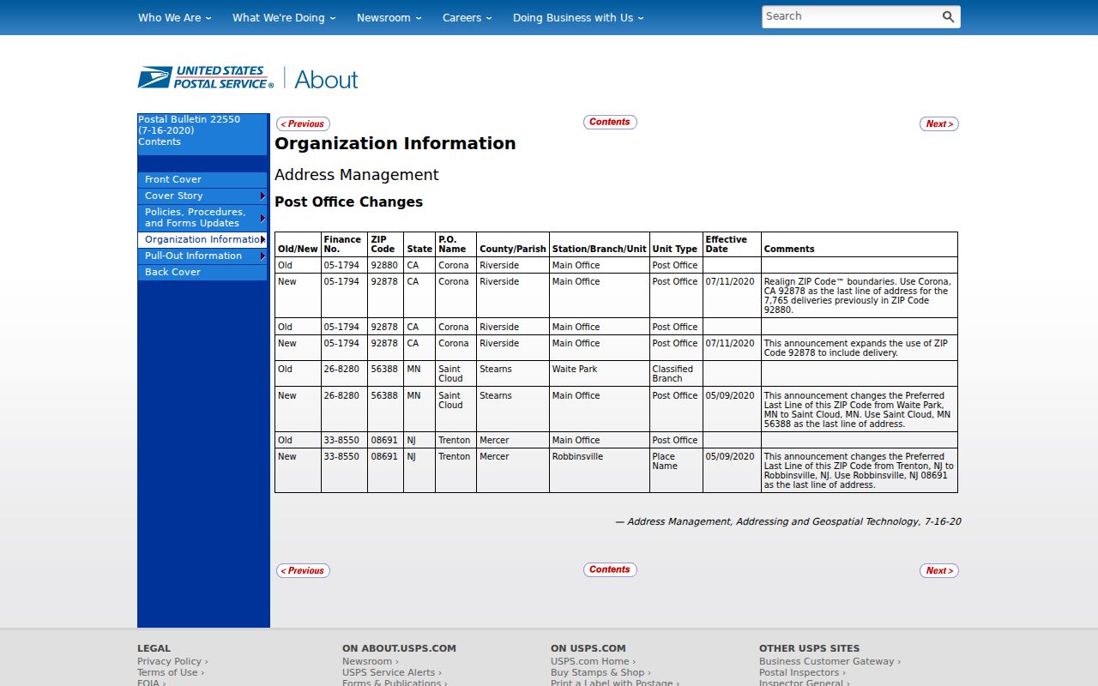
Task: Open the Careers menu
Action: pos(468,17)
